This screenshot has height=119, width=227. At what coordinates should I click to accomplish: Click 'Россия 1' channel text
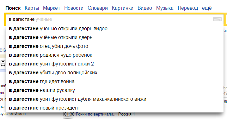click(126, 114)
